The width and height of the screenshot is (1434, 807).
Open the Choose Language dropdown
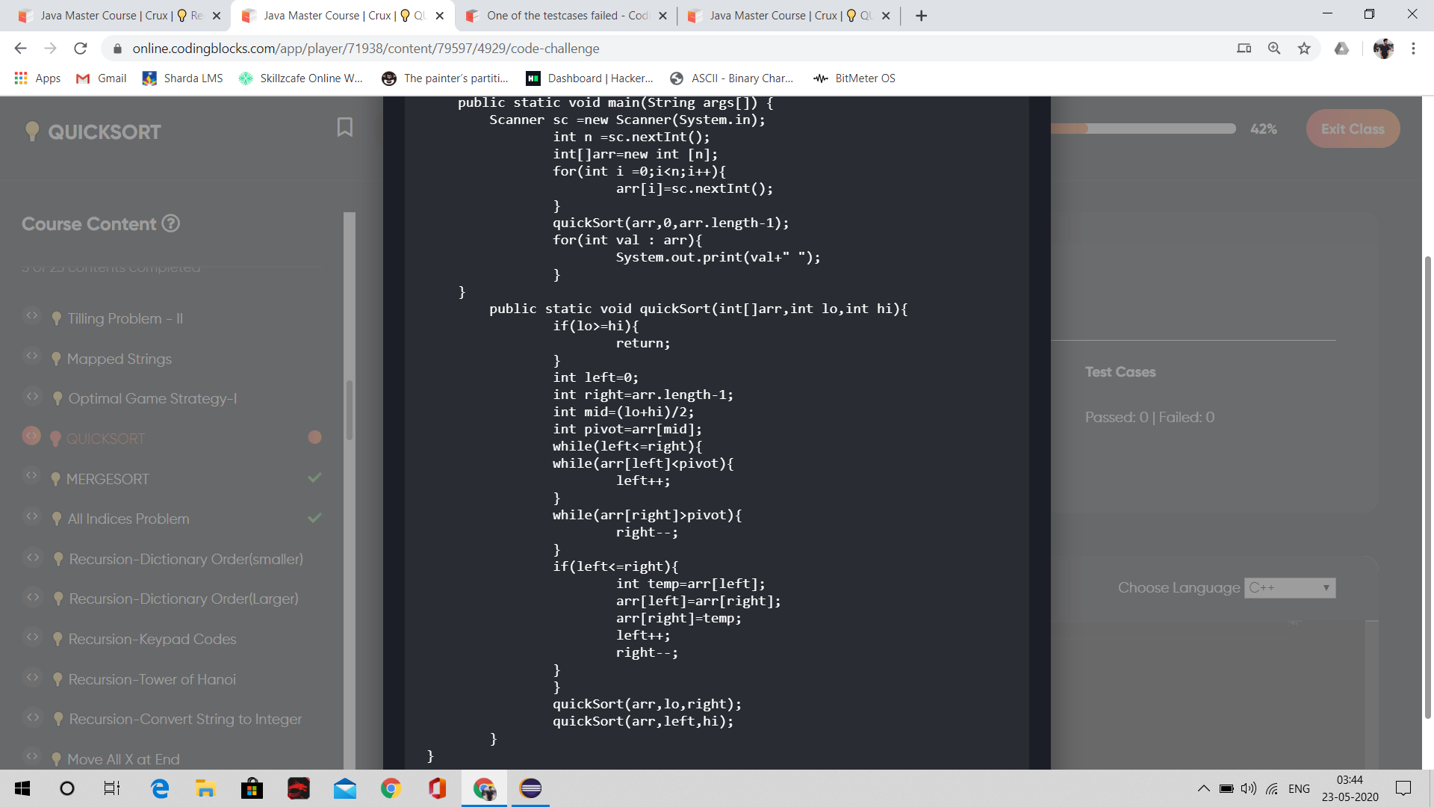point(1290,588)
